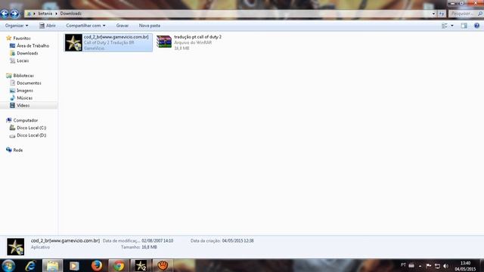Open Windows Media Player from taskbar
Screen dimensions: 484x272
(74, 265)
